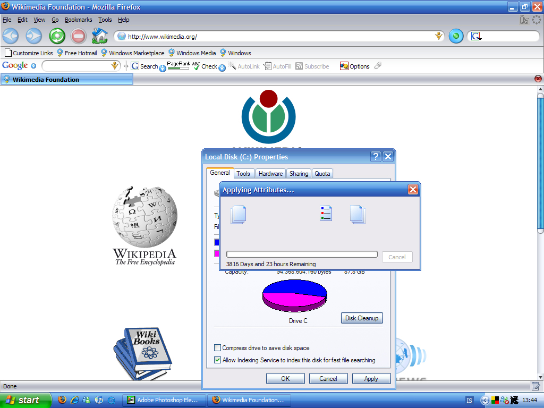Click the Firefox Forward arrow button
The width and height of the screenshot is (544, 408).
33,36
